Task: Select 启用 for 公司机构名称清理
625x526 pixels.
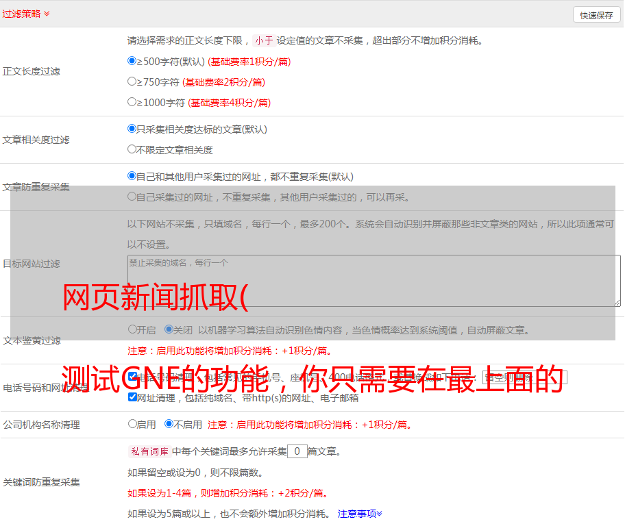Action: pos(132,423)
